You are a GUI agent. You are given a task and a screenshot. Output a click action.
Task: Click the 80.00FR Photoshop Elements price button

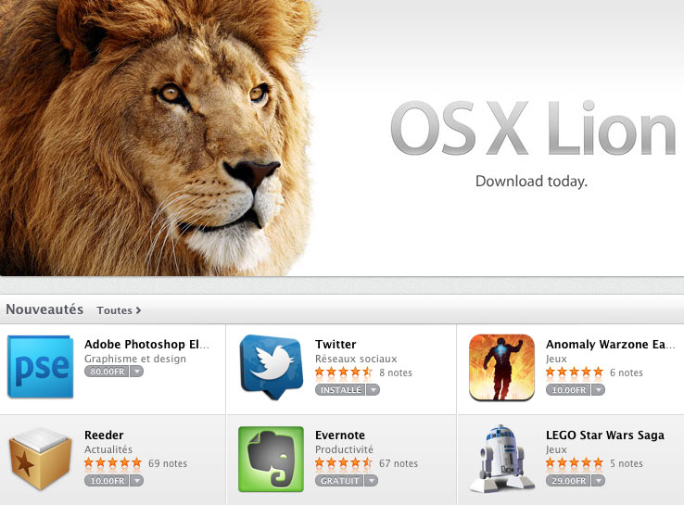(x=108, y=372)
